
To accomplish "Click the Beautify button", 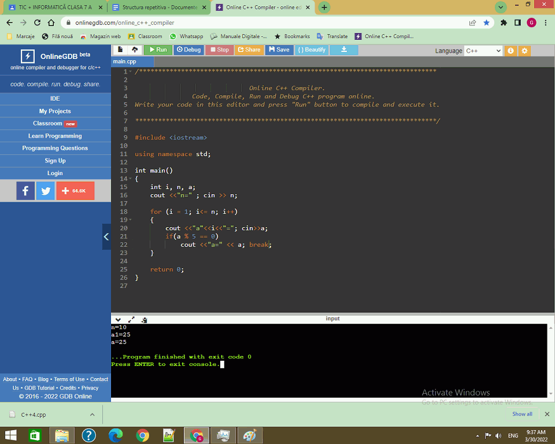I will point(312,50).
